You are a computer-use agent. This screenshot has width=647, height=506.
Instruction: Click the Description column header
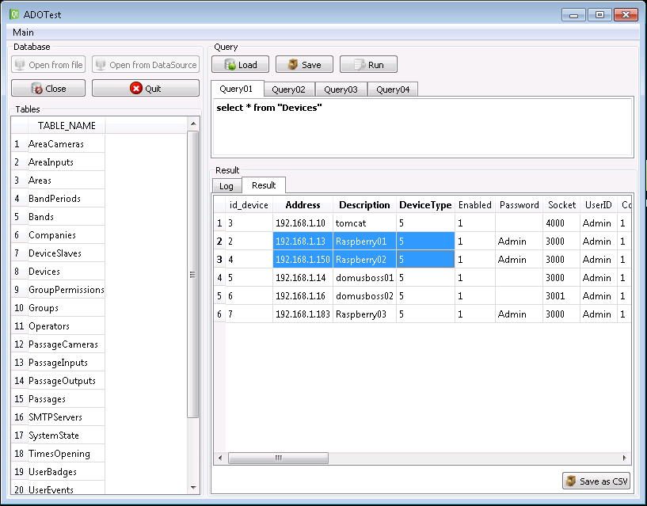point(364,205)
